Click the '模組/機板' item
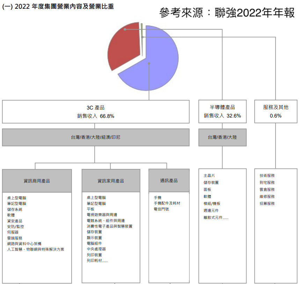Image resolution: width=300 pixels, height=284 pixels. point(212,204)
